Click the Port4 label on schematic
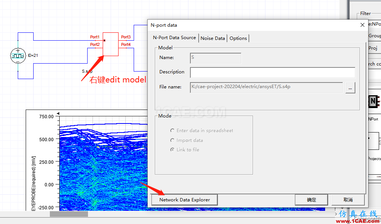This screenshot has height=224, width=381. [126, 44]
